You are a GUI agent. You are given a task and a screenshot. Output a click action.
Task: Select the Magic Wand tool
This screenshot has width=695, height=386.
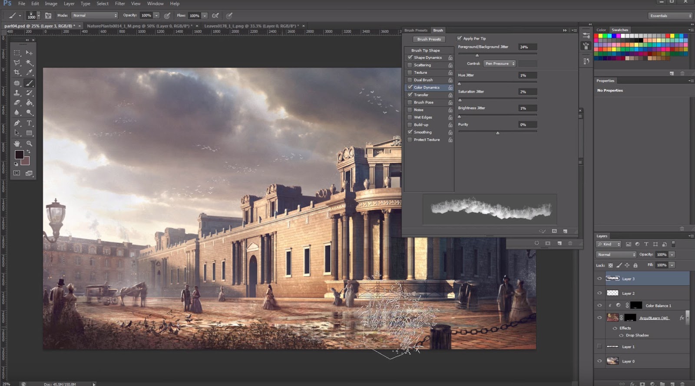tap(29, 62)
